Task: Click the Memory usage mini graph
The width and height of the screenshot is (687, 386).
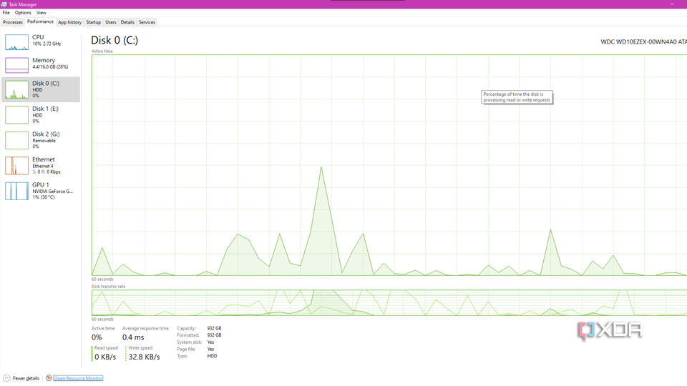Action: pos(16,65)
